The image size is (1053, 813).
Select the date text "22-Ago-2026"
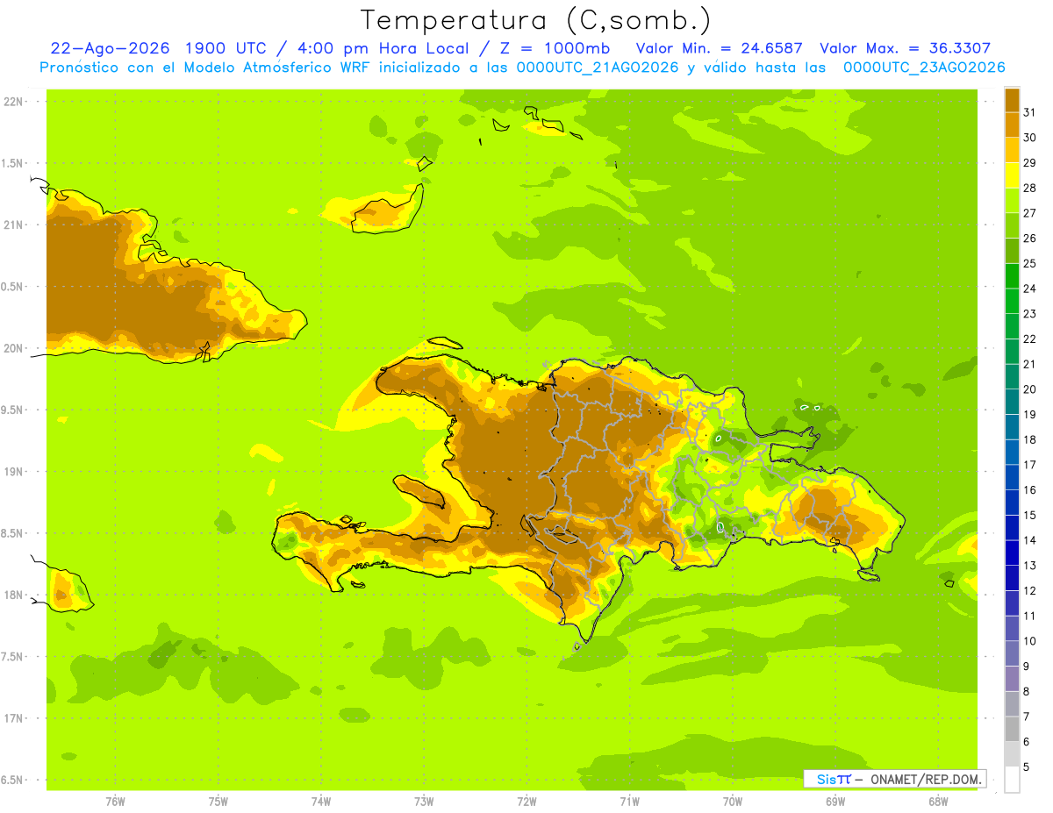110,48
